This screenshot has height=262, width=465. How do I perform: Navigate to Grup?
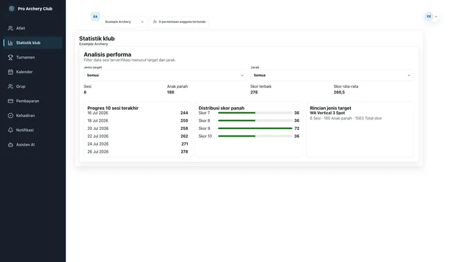(x=33, y=87)
